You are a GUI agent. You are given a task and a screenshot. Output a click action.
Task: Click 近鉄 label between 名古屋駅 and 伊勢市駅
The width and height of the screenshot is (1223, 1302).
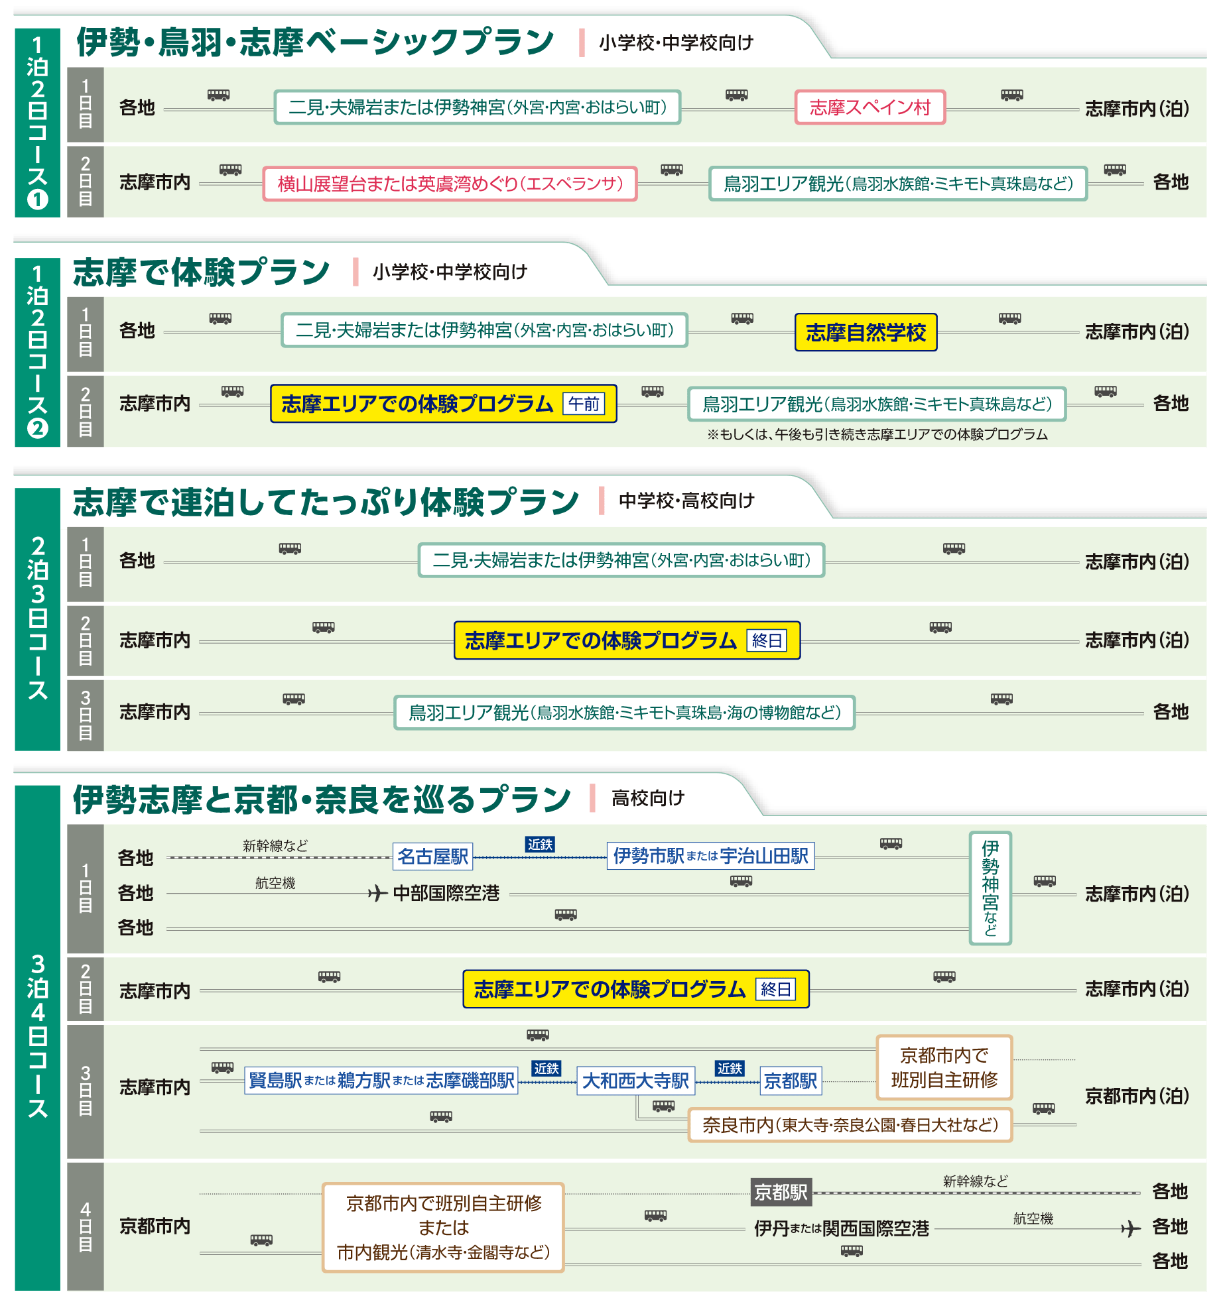540,845
